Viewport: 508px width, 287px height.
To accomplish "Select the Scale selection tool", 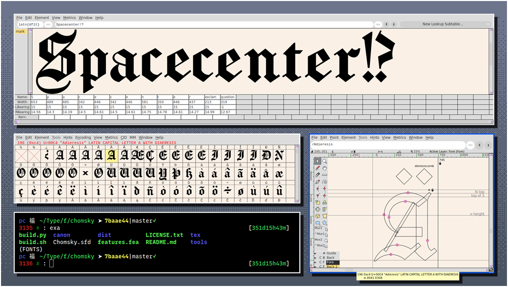I will click(x=318, y=202).
